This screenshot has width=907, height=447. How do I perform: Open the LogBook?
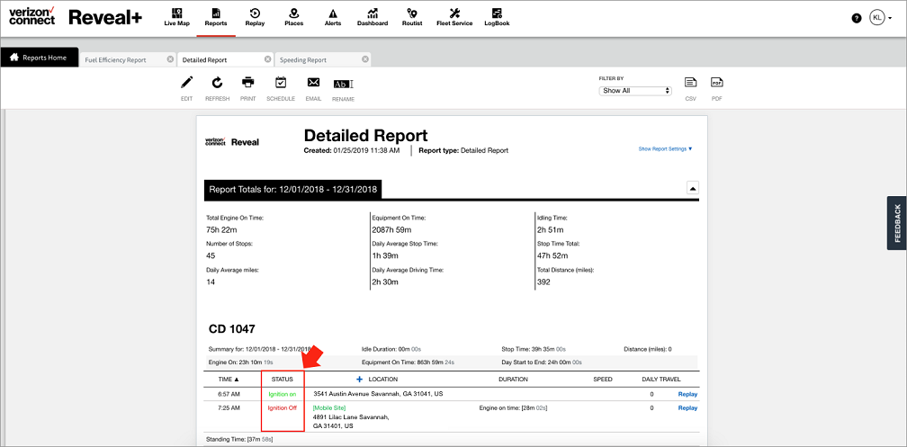click(x=497, y=17)
